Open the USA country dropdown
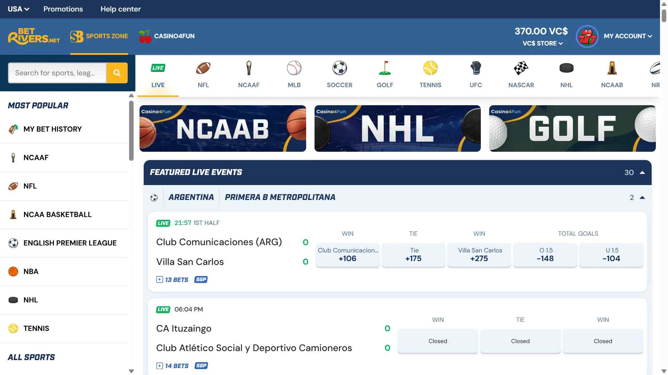The height and width of the screenshot is (375, 668). (18, 9)
